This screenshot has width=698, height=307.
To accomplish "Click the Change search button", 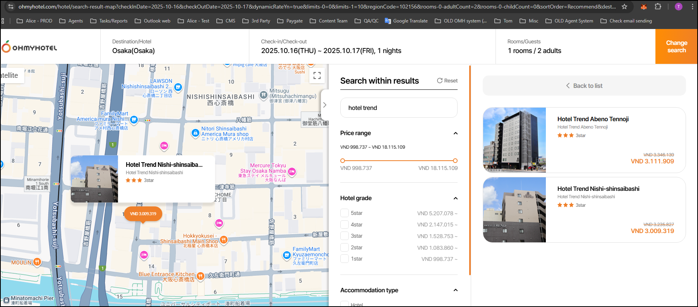I will tap(676, 46).
